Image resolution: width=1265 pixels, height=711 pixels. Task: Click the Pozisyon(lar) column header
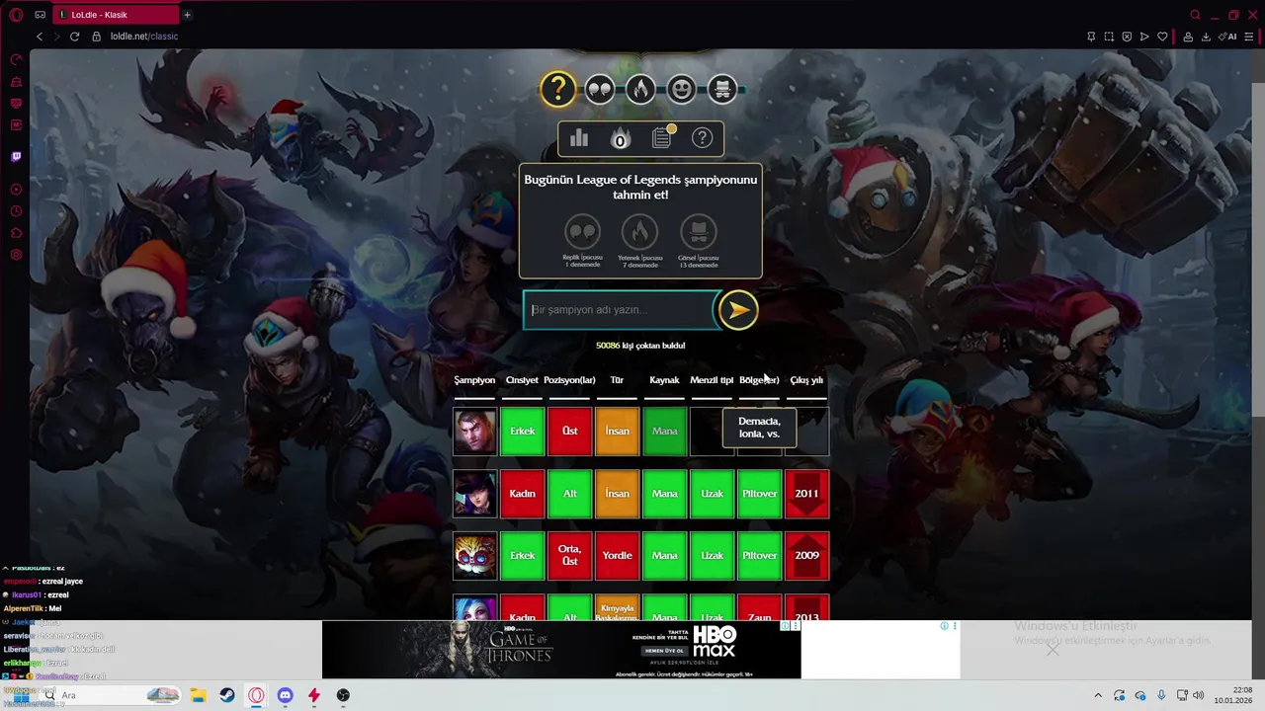click(569, 380)
